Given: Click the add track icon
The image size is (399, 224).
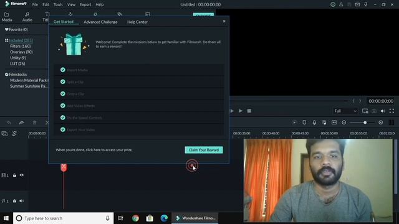Looking at the screenshot, I should click(x=4, y=134).
